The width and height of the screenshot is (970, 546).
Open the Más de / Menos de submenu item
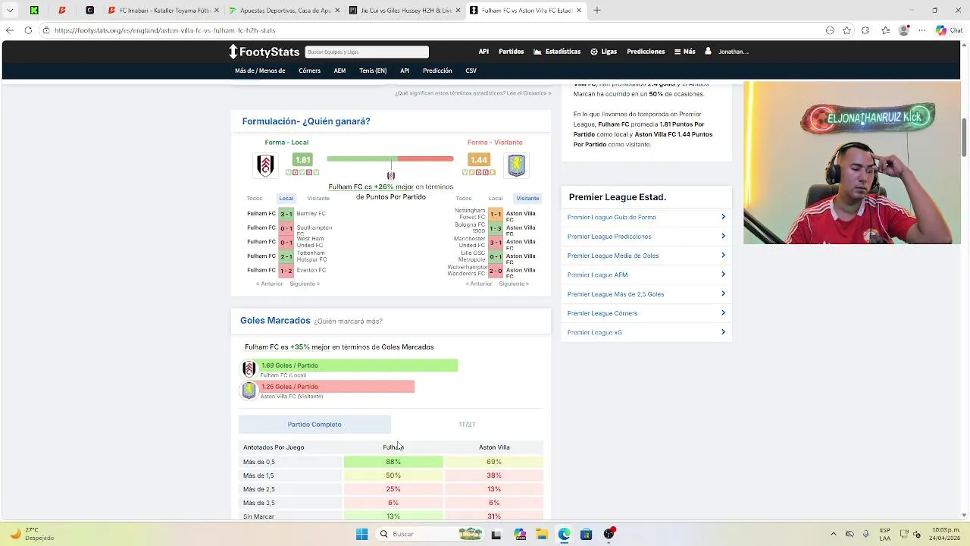point(260,71)
